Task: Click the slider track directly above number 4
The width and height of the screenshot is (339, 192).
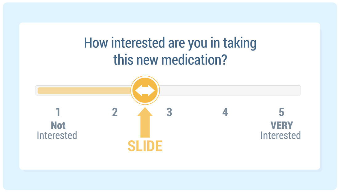Action: click(225, 90)
